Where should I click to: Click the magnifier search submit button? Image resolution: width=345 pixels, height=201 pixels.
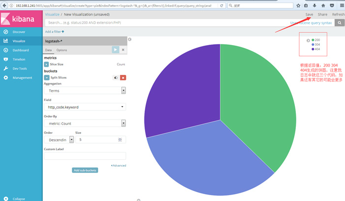[339, 23]
